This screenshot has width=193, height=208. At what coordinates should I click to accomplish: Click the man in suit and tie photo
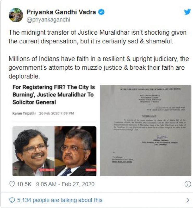75,151
